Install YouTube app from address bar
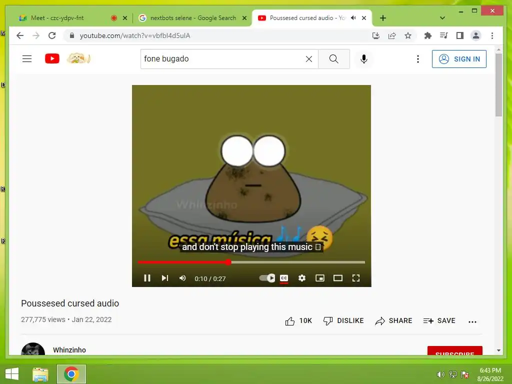This screenshot has height=384, width=512. click(x=376, y=35)
